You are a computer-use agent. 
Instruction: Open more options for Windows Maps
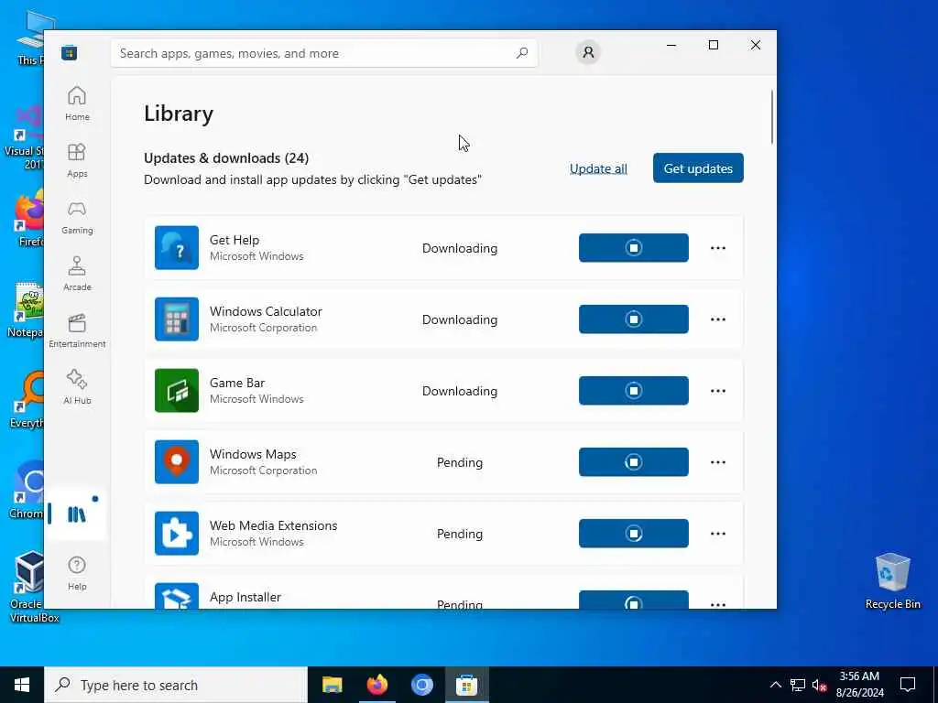718,462
